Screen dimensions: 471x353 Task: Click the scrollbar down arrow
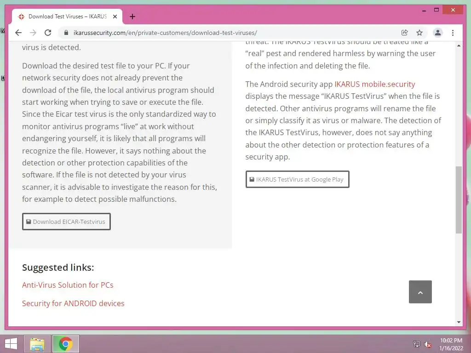pyautogui.click(x=459, y=322)
